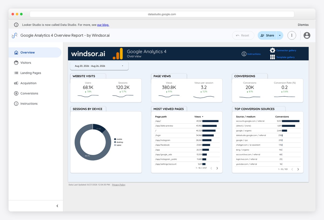This screenshot has width=324, height=220.
Task: Open the Acquisition page in sidebar
Action: pos(35,83)
